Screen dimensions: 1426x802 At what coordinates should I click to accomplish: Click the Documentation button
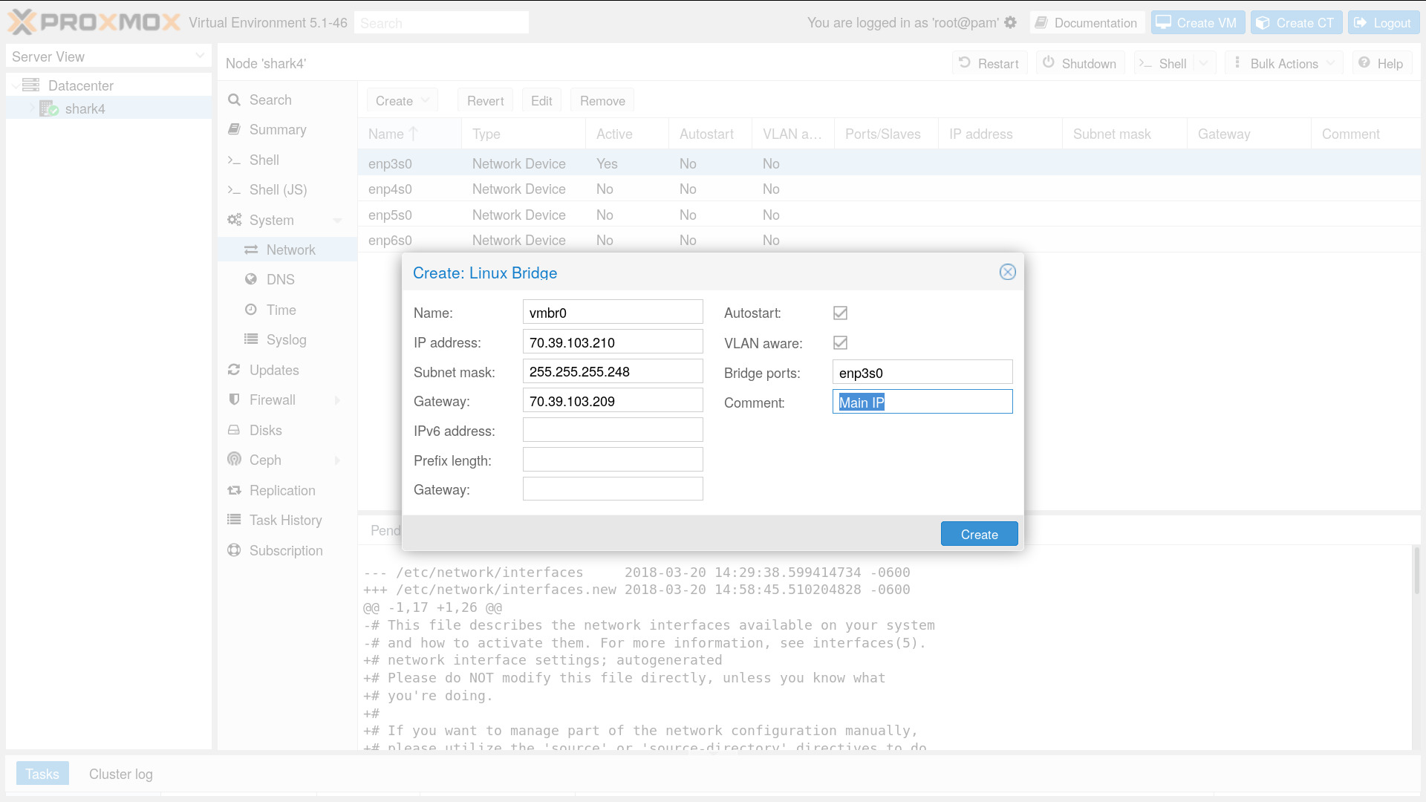(1087, 23)
